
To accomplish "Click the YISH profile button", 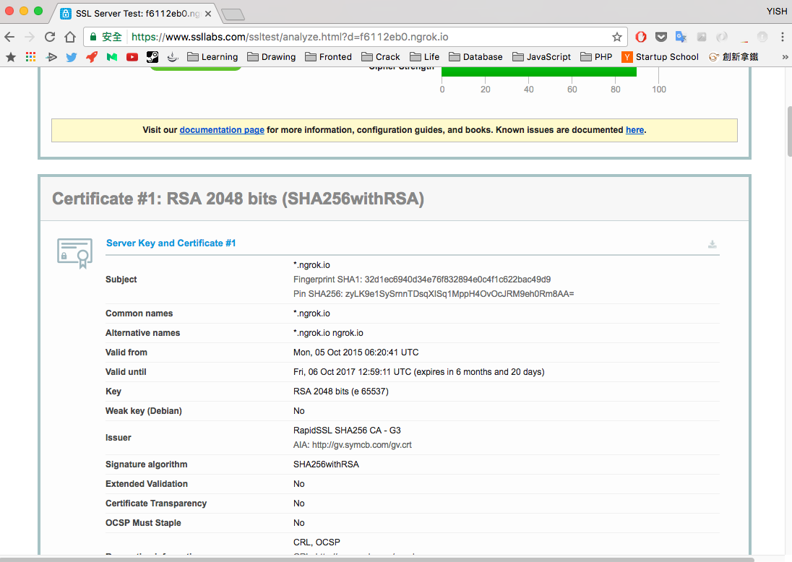I will 776,11.
